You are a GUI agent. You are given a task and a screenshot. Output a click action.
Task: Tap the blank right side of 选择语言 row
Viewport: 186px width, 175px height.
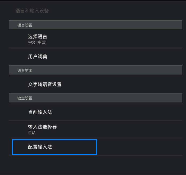134,39
